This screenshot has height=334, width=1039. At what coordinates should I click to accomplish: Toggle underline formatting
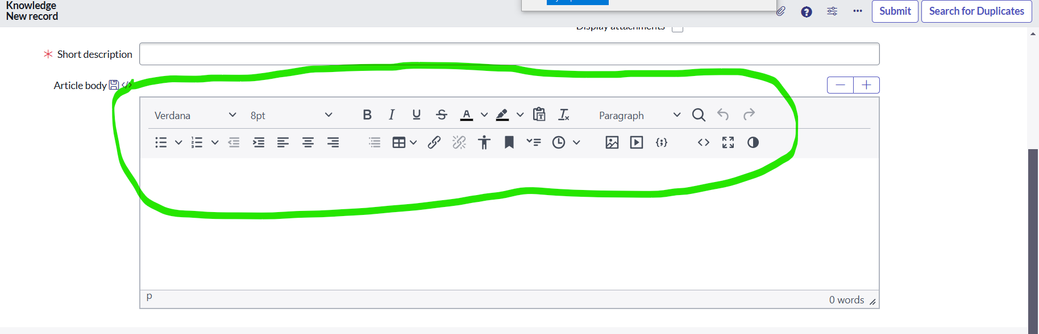(x=417, y=115)
